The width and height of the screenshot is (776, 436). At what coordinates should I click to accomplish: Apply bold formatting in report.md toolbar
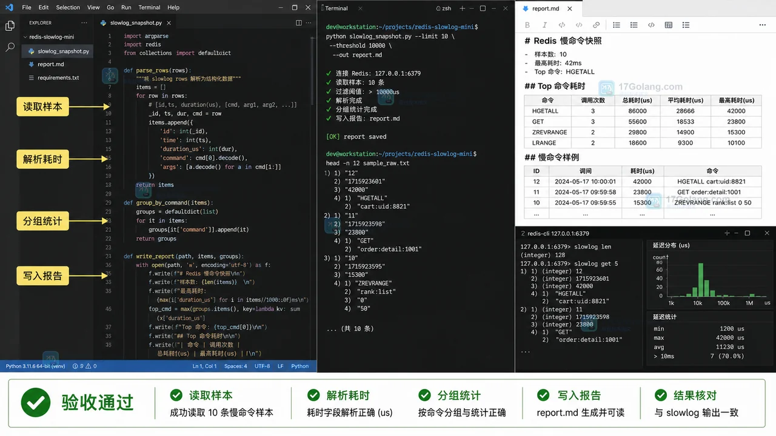tap(527, 25)
